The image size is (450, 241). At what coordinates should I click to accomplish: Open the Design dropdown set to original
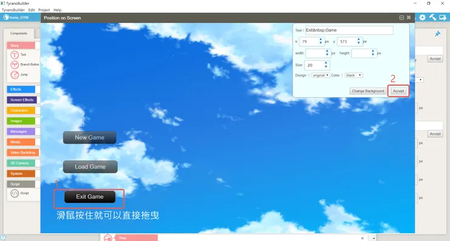pyautogui.click(x=320, y=75)
